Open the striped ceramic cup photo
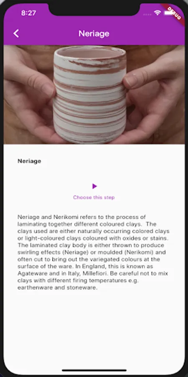Screen dimensions: 188x377 [x=94, y=95]
